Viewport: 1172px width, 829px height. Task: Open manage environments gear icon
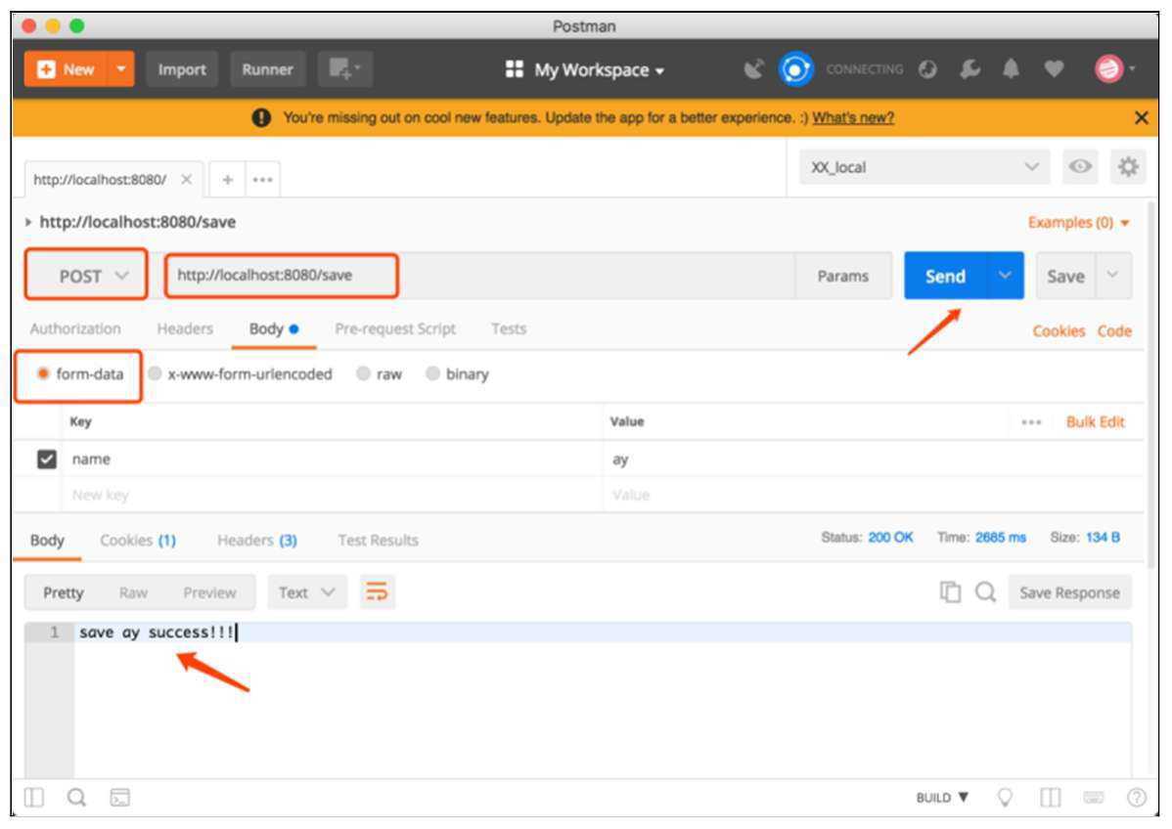[1128, 166]
